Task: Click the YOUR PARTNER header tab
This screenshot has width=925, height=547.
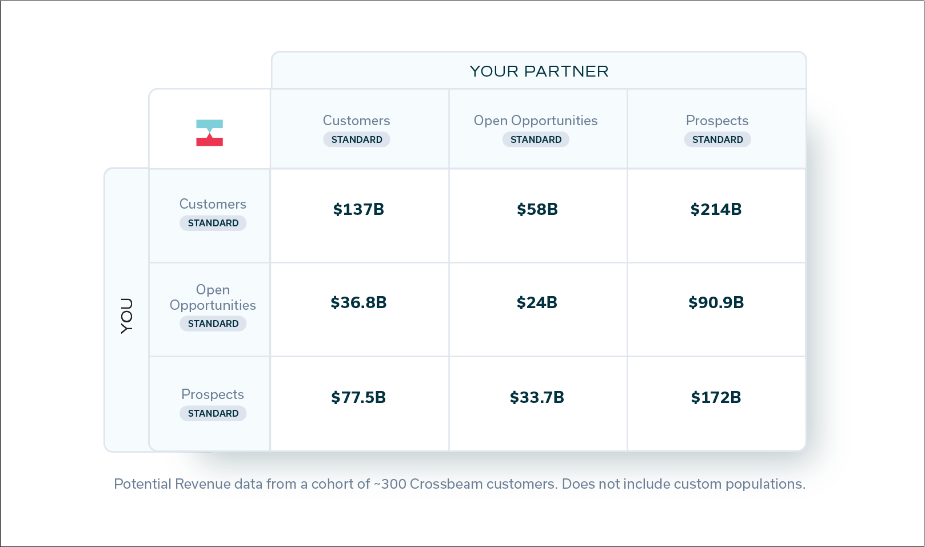Action: [x=539, y=71]
